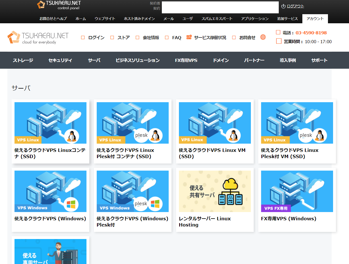The height and width of the screenshot is (264, 349).
Task: Open the パートナー menu
Action: [254, 60]
